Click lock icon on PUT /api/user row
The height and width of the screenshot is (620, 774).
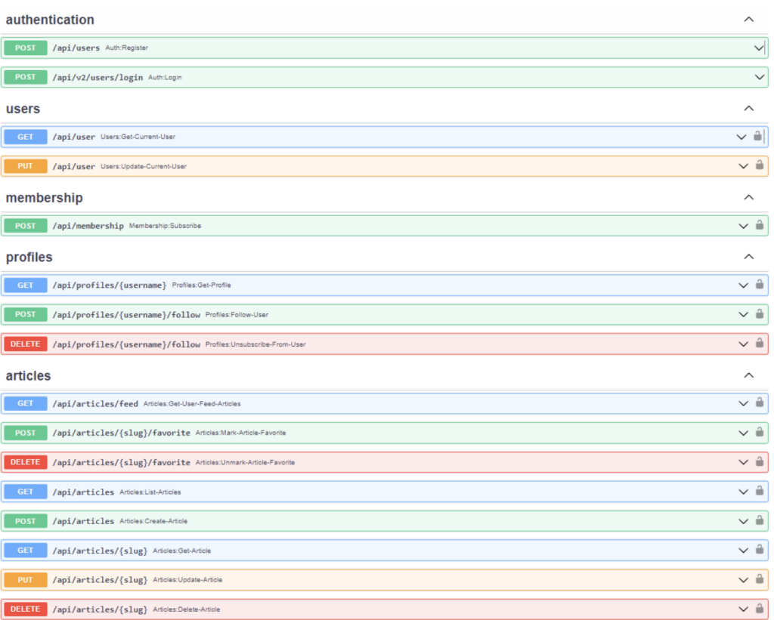(x=760, y=165)
